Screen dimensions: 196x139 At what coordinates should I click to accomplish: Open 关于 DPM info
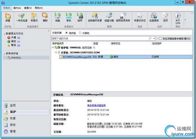[178, 19]
